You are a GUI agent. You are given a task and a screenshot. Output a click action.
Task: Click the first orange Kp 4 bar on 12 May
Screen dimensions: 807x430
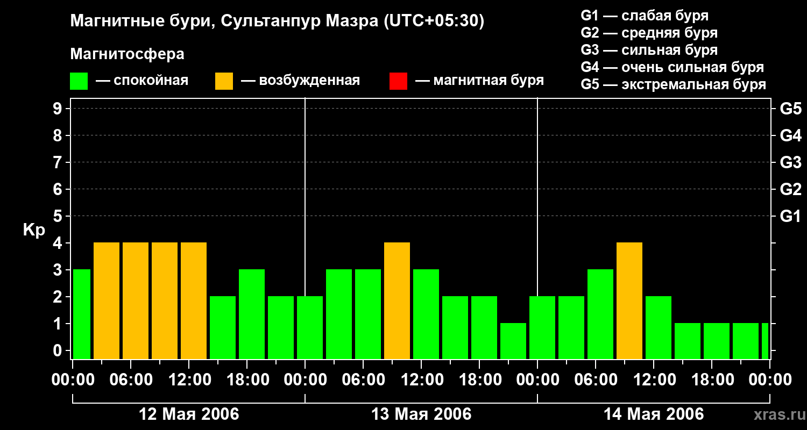(107, 300)
